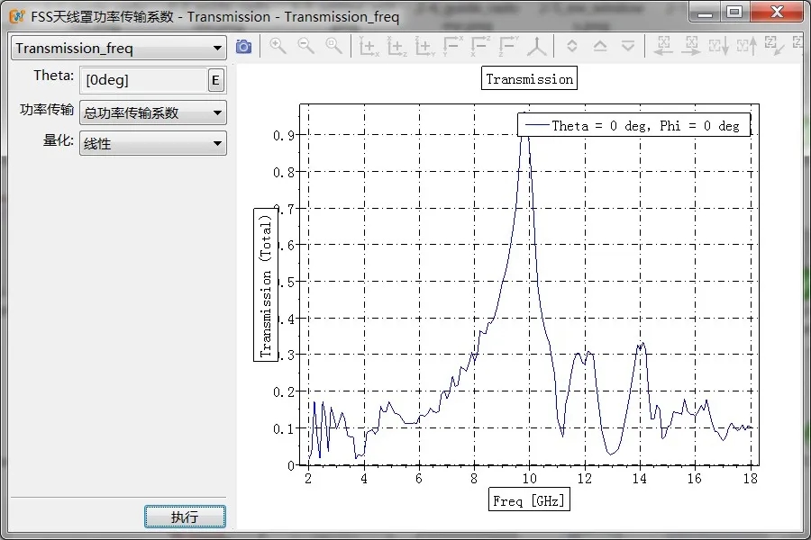Capture a snapshot with the camera icon

pos(243,47)
